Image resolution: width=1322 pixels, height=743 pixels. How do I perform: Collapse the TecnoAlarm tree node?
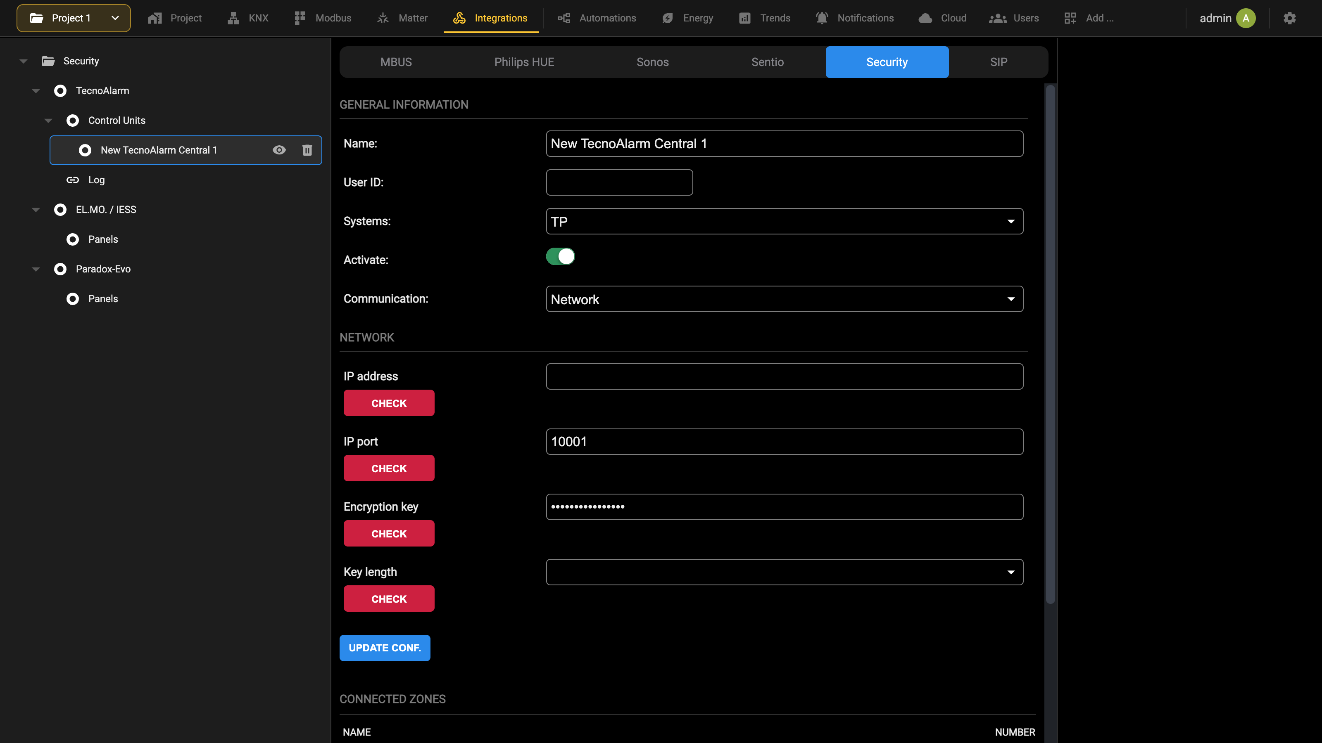[x=36, y=91]
